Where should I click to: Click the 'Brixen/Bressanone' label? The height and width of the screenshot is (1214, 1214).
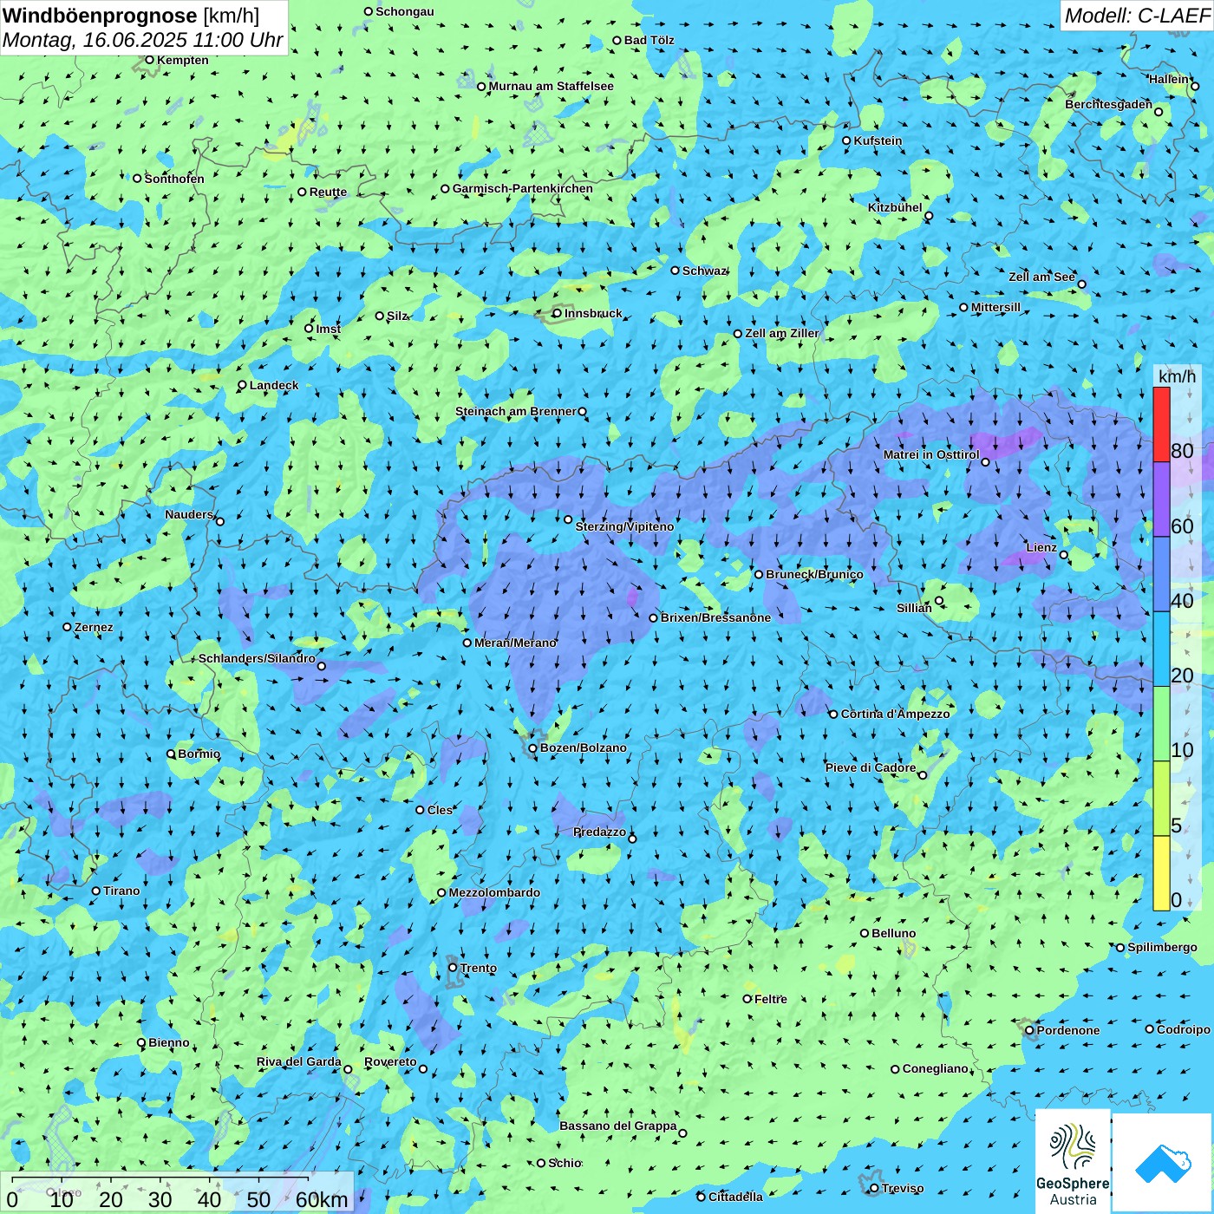coord(715,617)
